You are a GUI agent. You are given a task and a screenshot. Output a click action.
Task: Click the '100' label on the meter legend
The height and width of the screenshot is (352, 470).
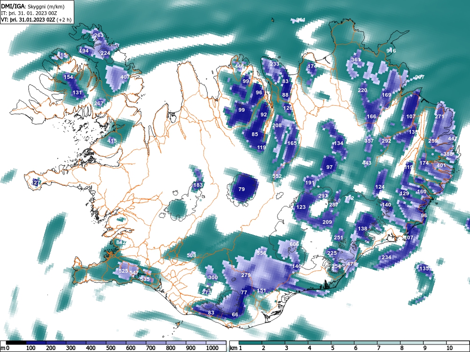tap(31, 348)
